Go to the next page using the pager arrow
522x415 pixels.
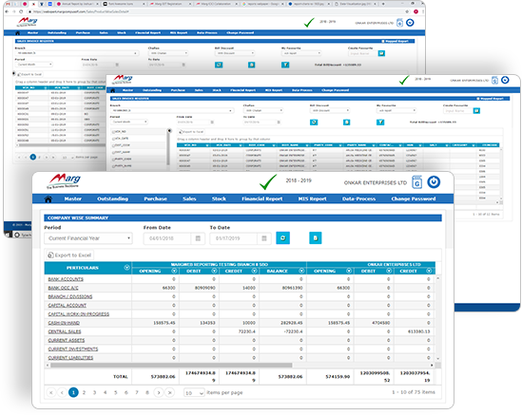(159, 393)
